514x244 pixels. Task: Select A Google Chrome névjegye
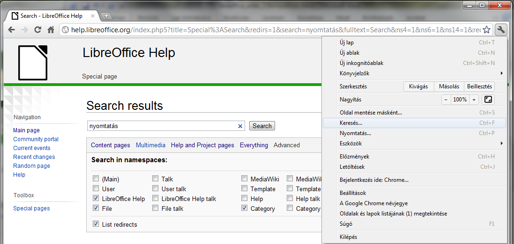click(414, 203)
